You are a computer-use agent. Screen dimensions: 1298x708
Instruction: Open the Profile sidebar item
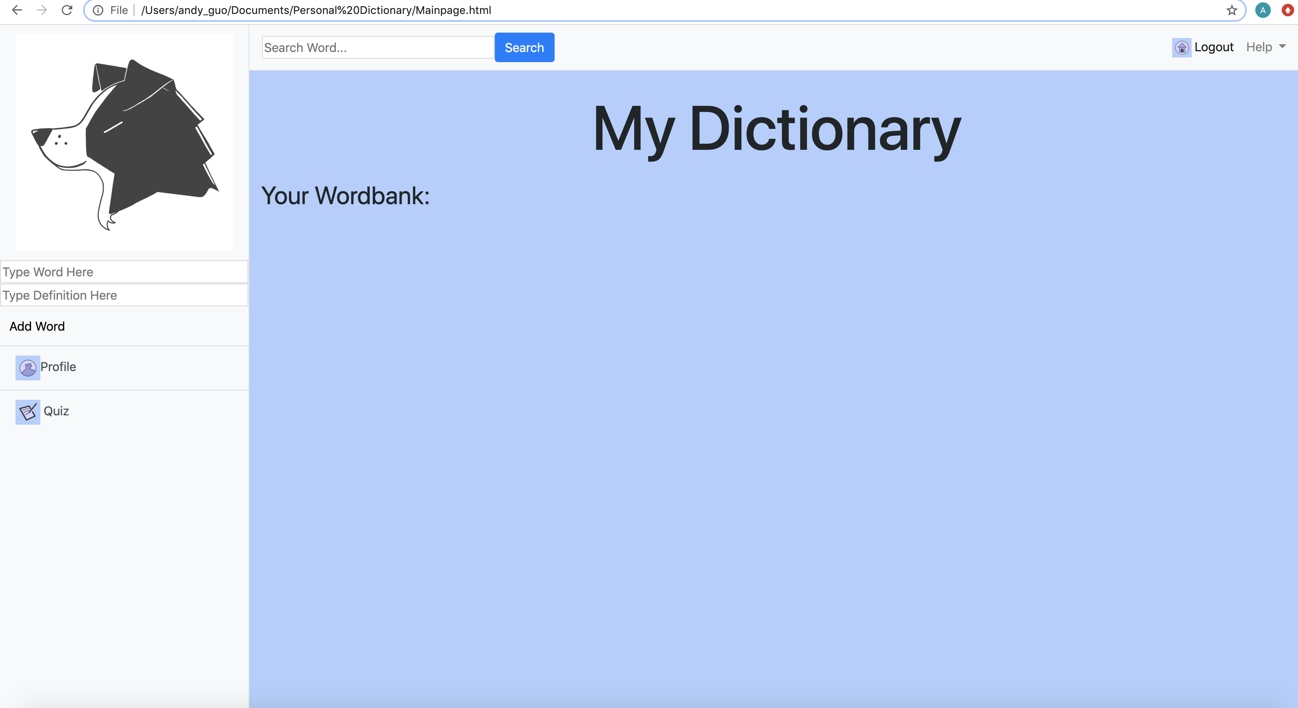(58, 367)
